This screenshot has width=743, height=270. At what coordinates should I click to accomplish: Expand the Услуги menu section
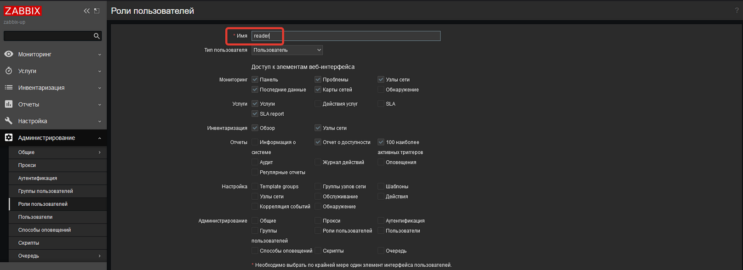point(53,71)
